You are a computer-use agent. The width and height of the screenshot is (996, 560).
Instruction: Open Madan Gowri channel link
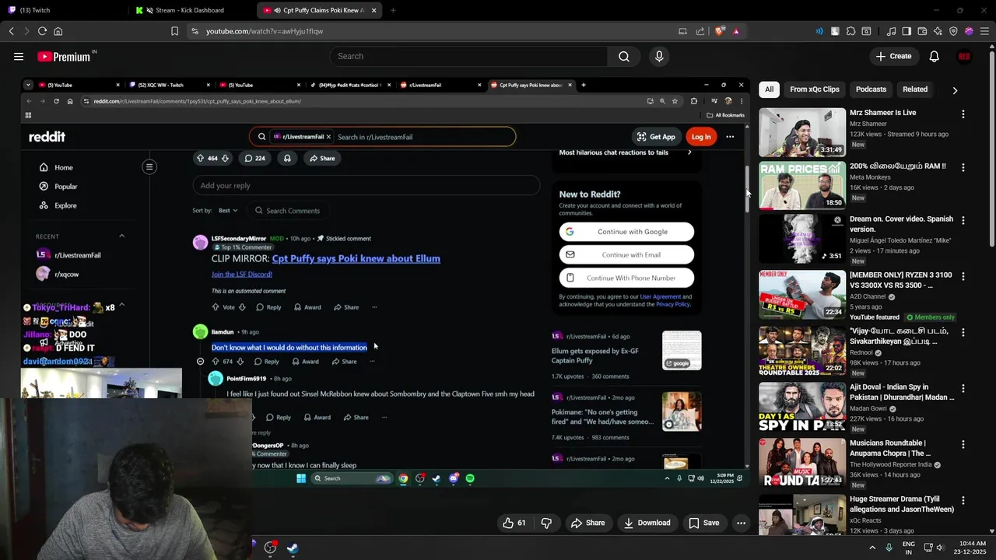[869, 408]
